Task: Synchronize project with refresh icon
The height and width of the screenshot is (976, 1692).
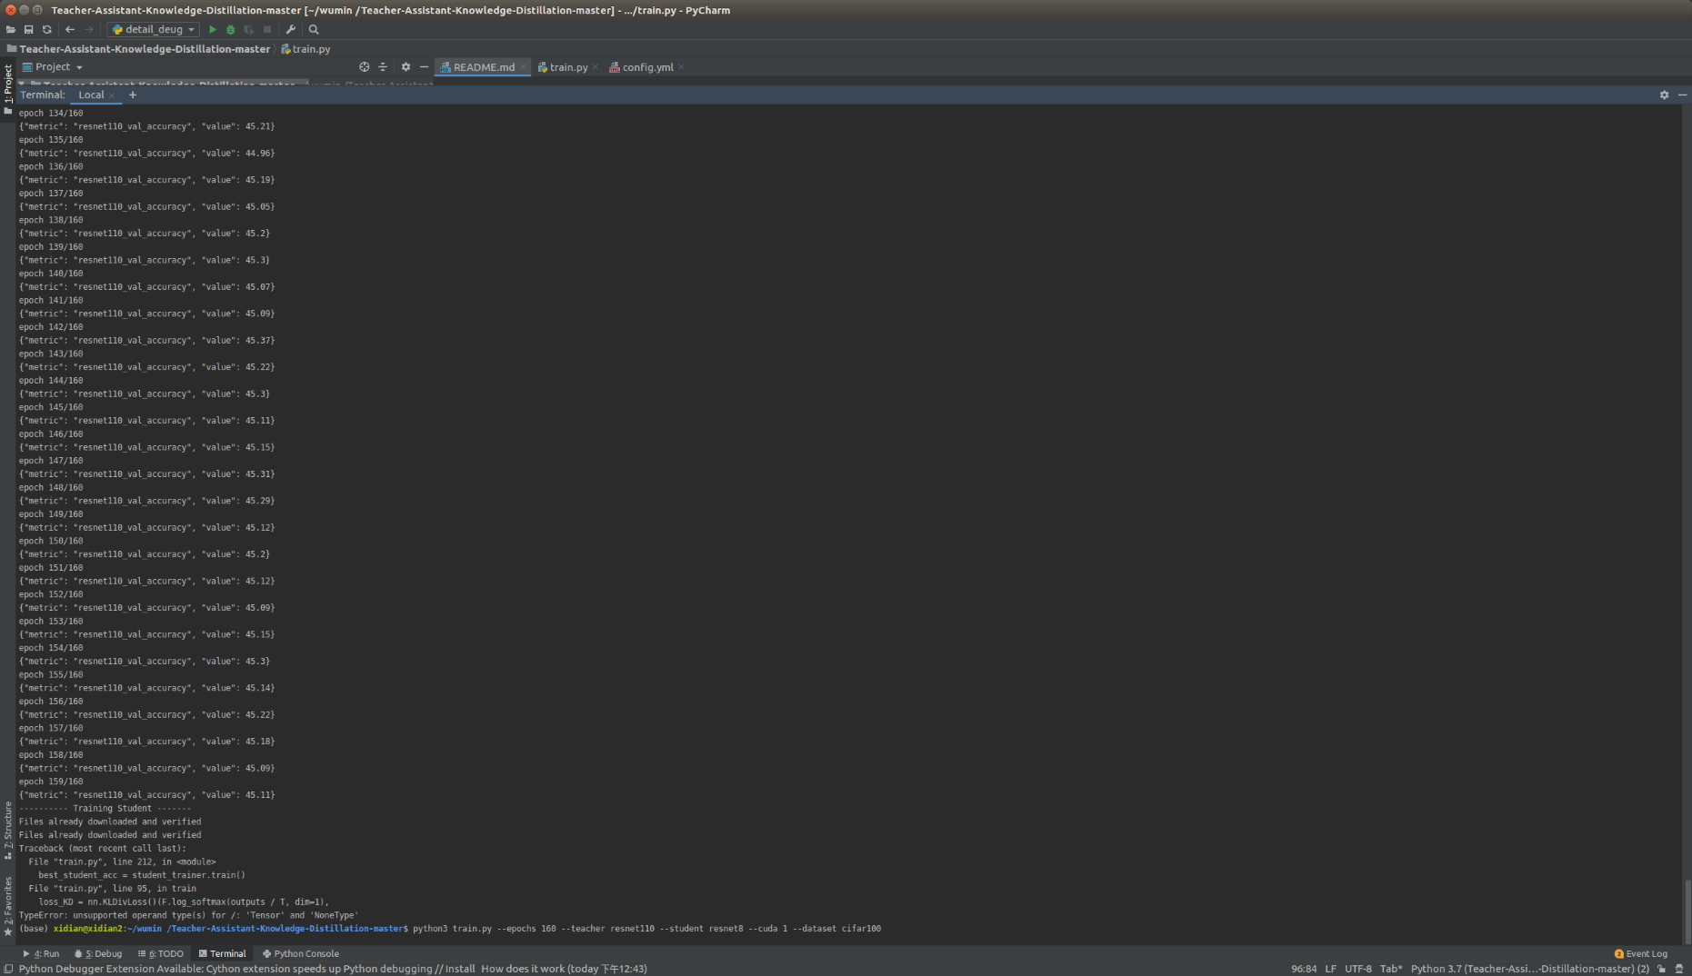Action: click(x=46, y=29)
